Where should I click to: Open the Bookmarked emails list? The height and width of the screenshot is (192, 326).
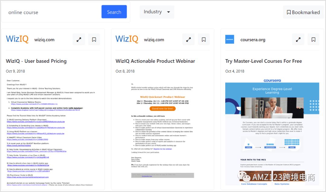[x=303, y=12]
